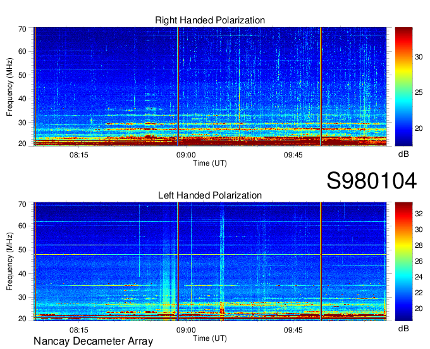Screen dimensions: 430x349
Task: Click the 09:45 tick under Left Handed plot
Action: click(293, 330)
